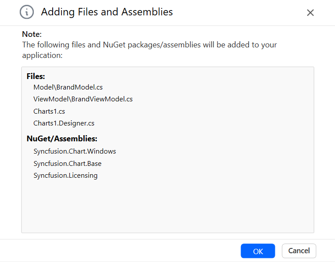335x262 pixels.
Task: Click the NuGet/Assemblies: heading
Action: pos(62,139)
